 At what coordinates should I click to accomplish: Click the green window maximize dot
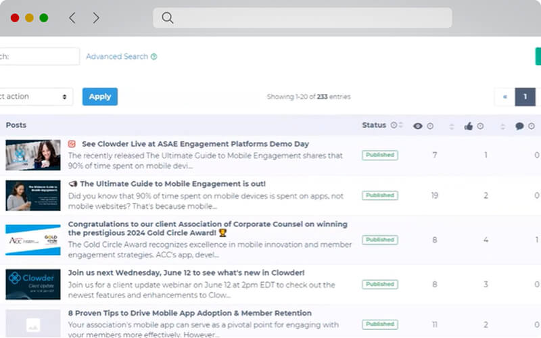pos(44,18)
